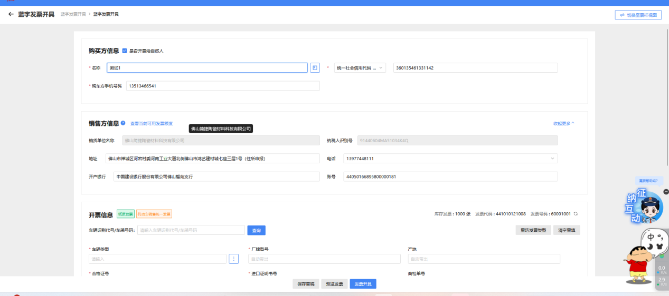Image resolution: width=669 pixels, height=296 pixels.
Task: Click the back arrow beside 蓝字发票开具
Action: (11, 14)
